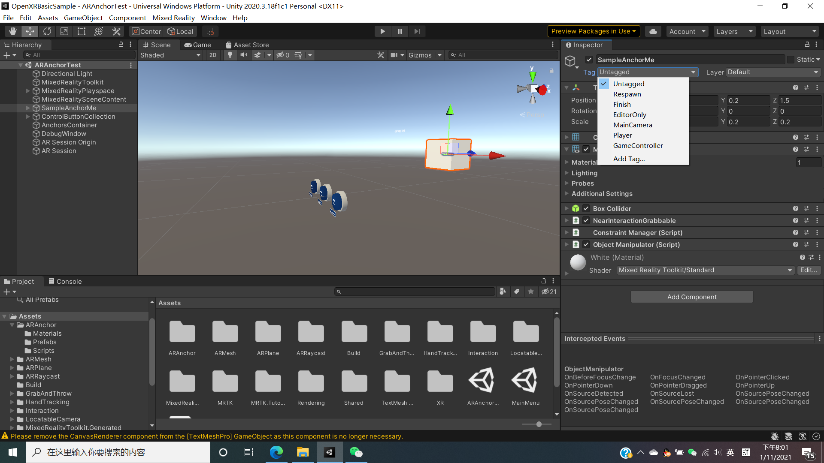Screen dimensions: 824x463
Task: Toggle the Static checkbox
Action: coord(791,60)
